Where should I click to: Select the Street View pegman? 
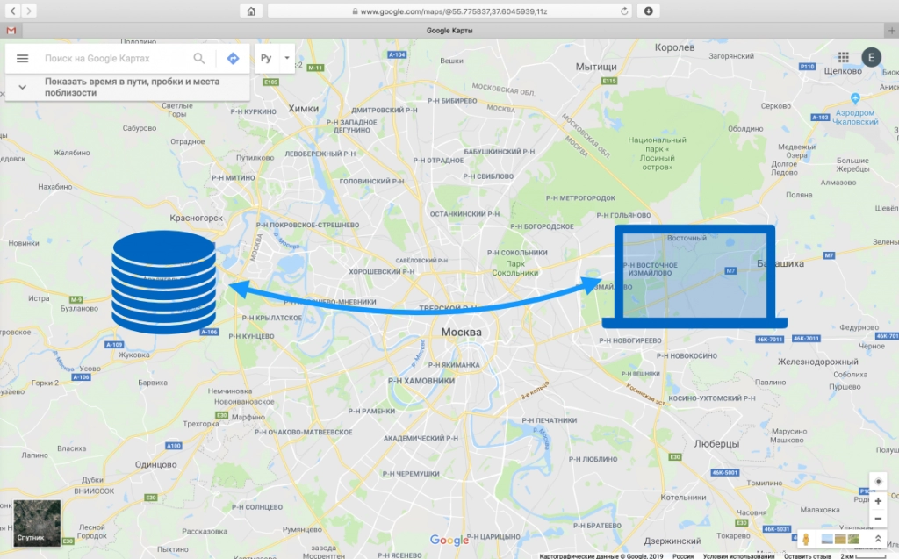click(x=806, y=539)
